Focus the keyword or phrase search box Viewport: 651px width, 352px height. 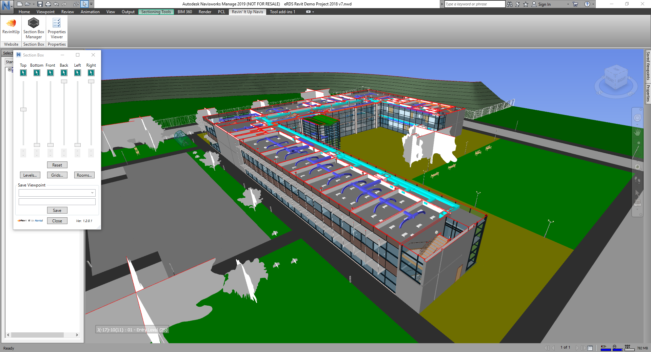[x=475, y=4]
